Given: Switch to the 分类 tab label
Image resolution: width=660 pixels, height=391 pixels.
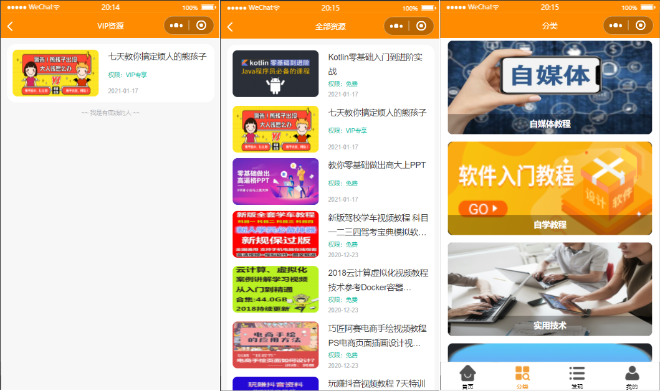Looking at the screenshot, I should tap(522, 387).
